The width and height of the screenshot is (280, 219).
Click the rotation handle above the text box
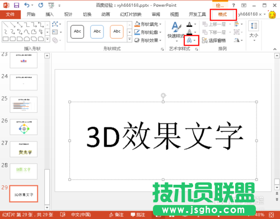164,95
